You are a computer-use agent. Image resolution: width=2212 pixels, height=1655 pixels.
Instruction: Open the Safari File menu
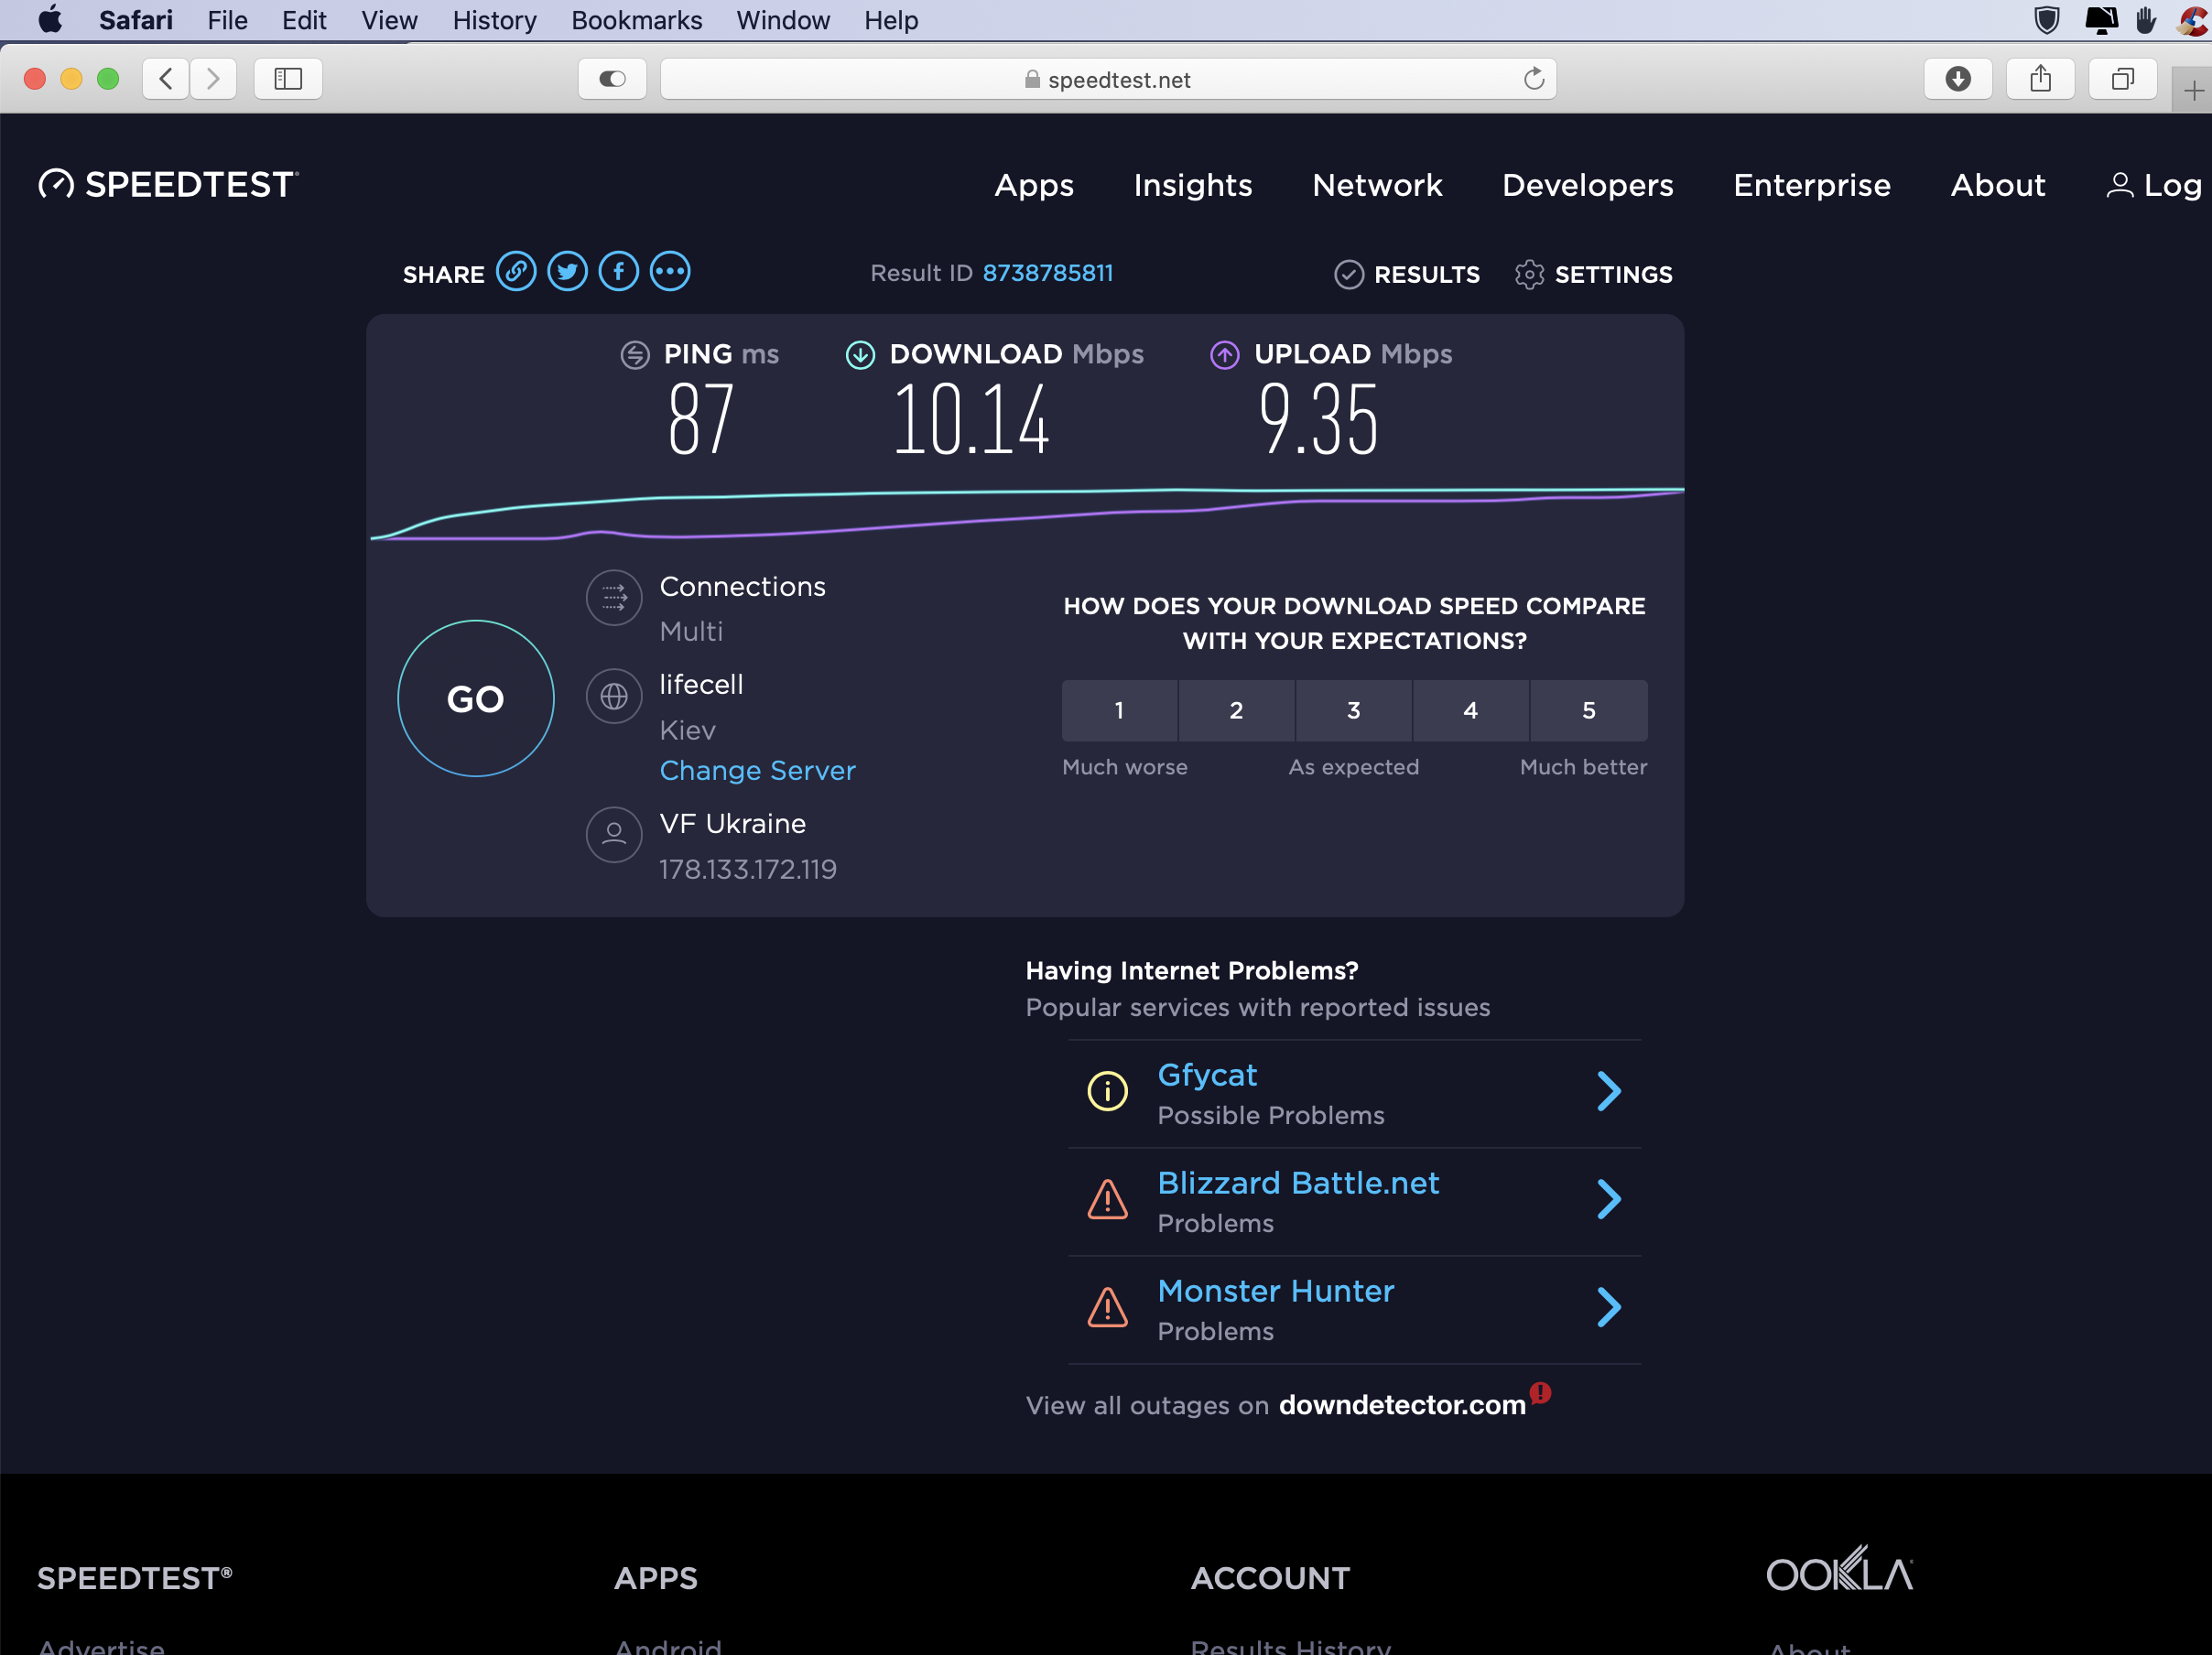(227, 20)
